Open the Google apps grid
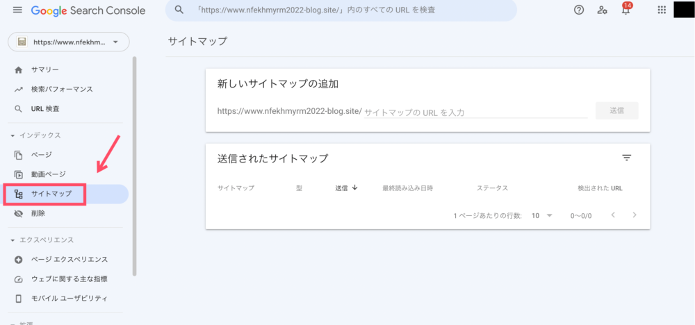The height and width of the screenshot is (325, 695). (x=662, y=10)
